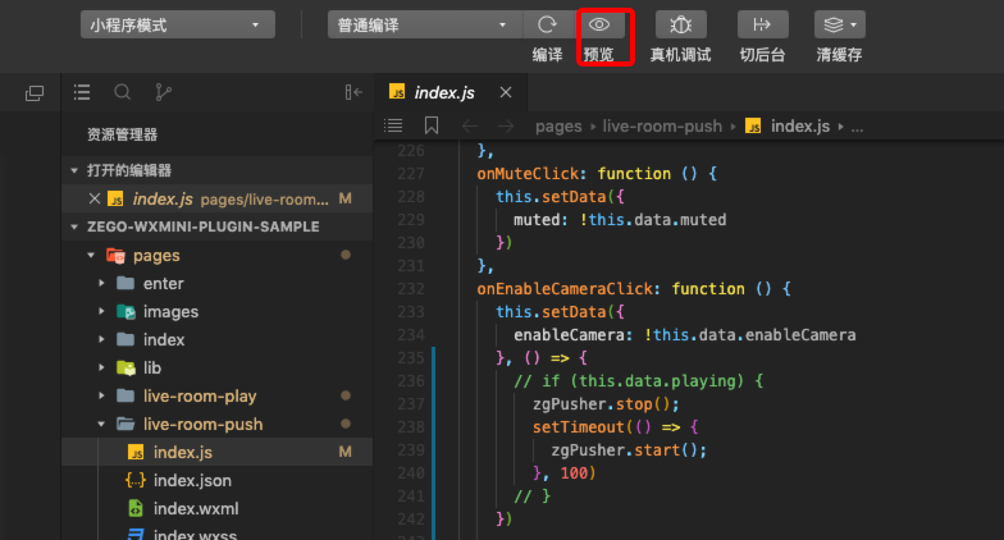Open the 小程序模式 mode dropdown

coord(178,25)
